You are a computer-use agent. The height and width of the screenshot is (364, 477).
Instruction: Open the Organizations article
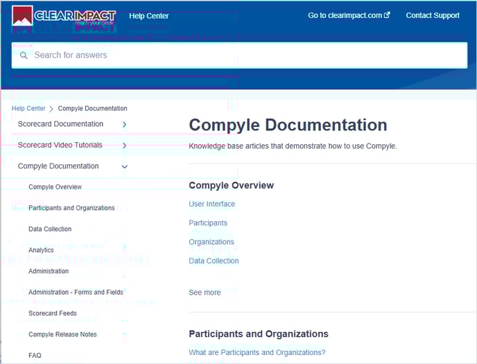pyautogui.click(x=211, y=242)
